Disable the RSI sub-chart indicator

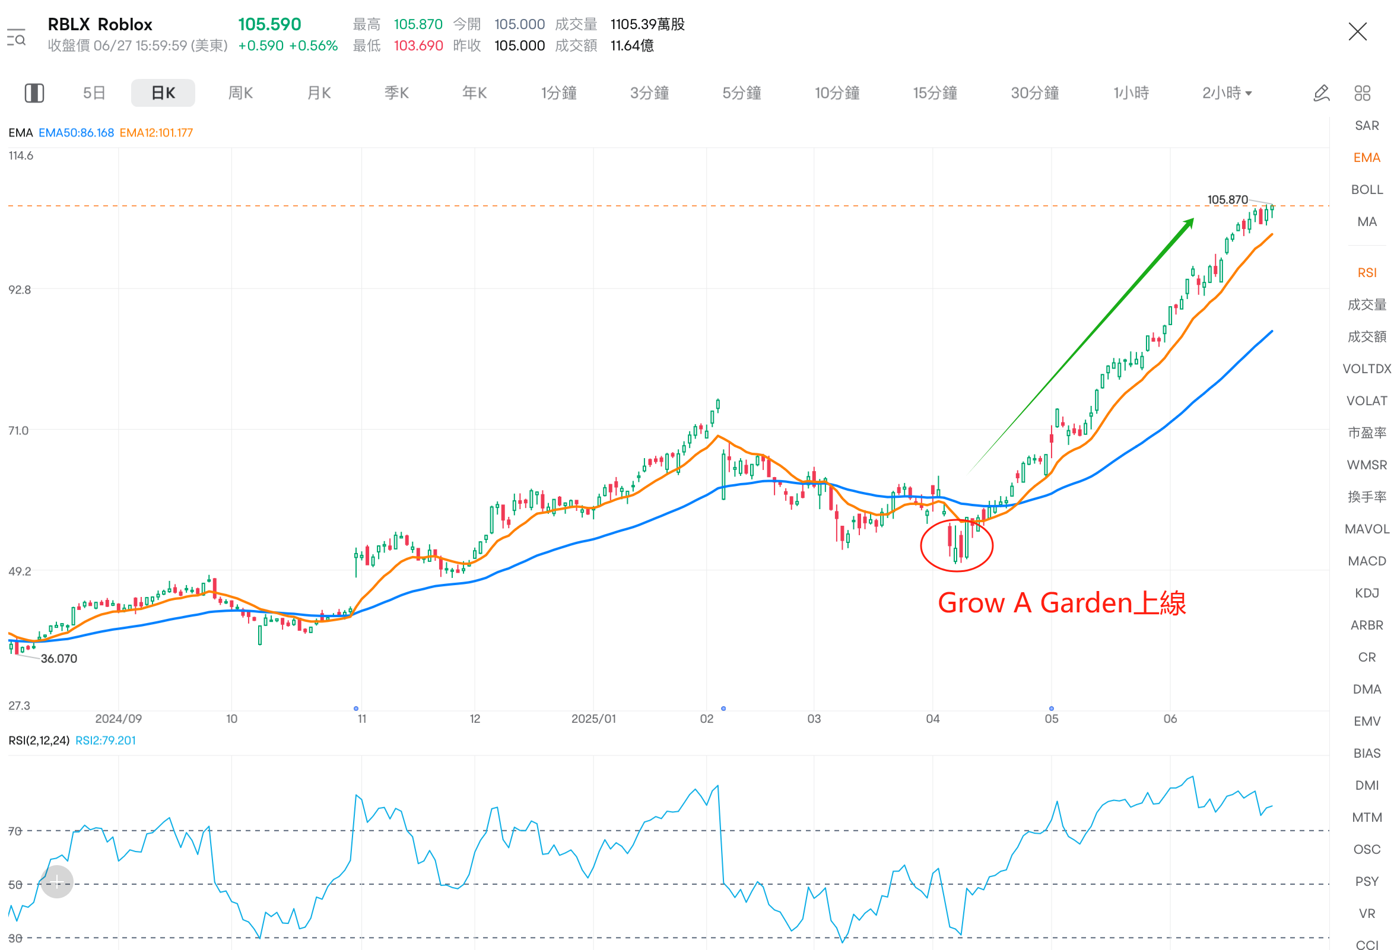1367,272
